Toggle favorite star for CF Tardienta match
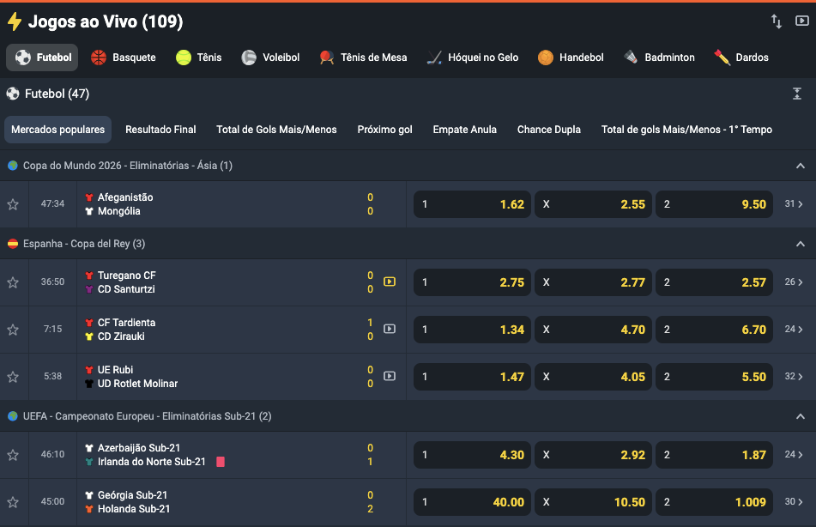Screen dimensions: 816x527 (13, 330)
